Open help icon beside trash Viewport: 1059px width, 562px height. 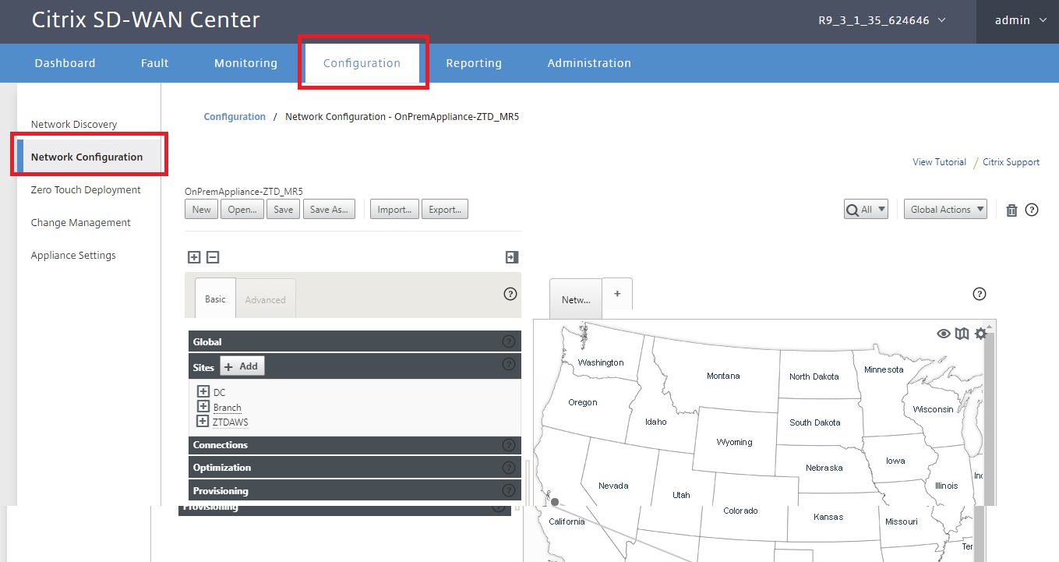[x=1032, y=210]
